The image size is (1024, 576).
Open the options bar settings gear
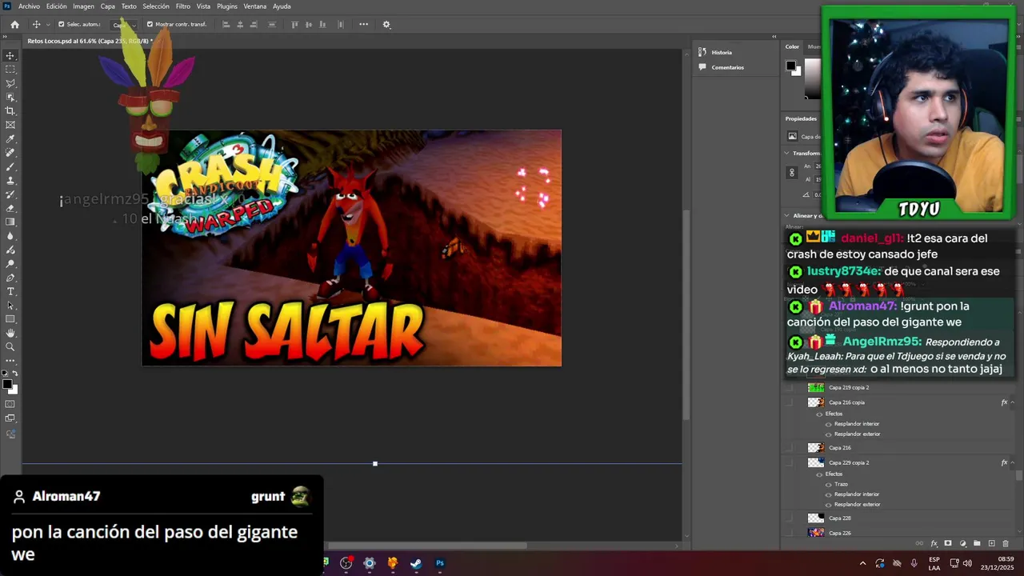pos(386,25)
